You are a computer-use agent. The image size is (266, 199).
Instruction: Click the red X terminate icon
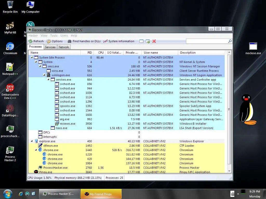tap(154, 41)
